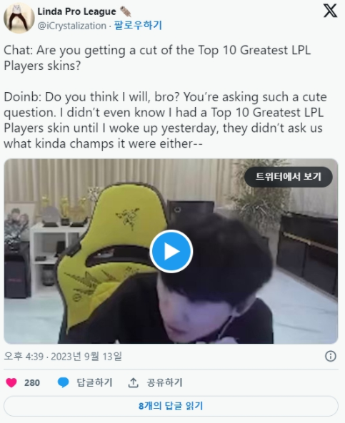Like the tweet with the heart icon
Image resolution: width=345 pixels, height=423 pixels.
click(x=11, y=382)
